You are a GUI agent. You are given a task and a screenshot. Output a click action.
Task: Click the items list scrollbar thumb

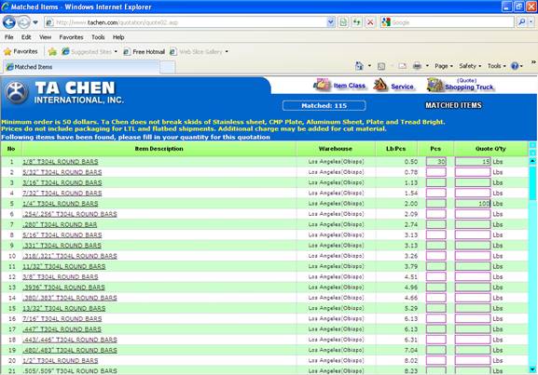[x=532, y=182]
